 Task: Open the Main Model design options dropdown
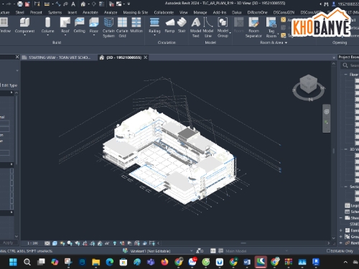[x=256, y=251]
